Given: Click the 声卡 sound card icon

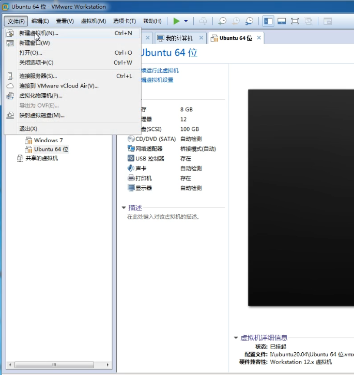Looking at the screenshot, I should tap(131, 168).
